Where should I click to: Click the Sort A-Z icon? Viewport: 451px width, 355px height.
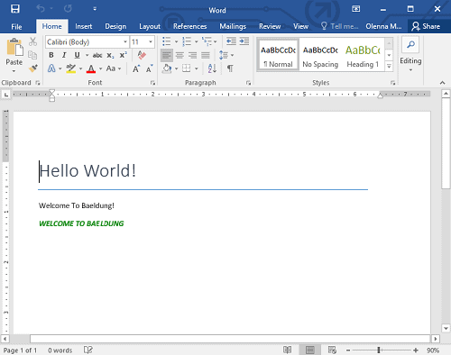coord(212,68)
